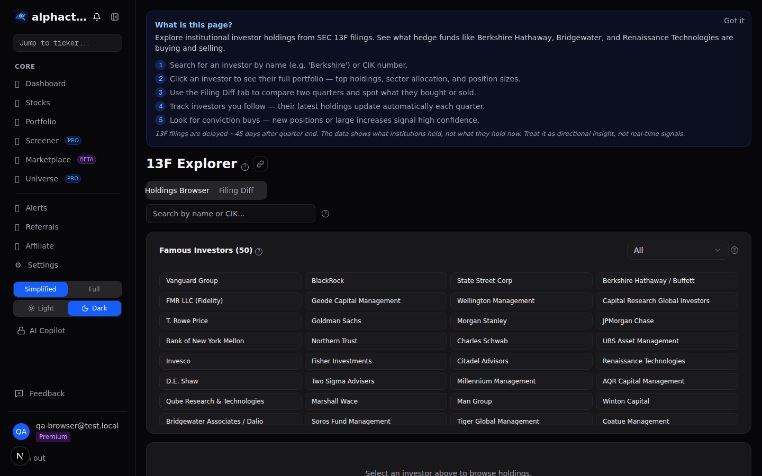
Task: Click the help icon beside Famous Investors
Action: coord(259,252)
